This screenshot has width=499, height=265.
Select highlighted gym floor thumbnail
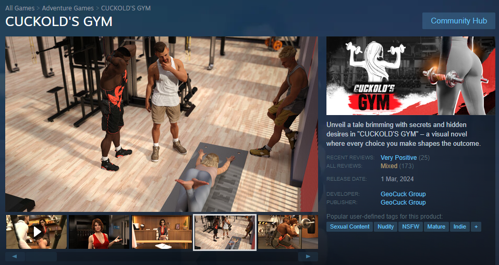[225, 232]
